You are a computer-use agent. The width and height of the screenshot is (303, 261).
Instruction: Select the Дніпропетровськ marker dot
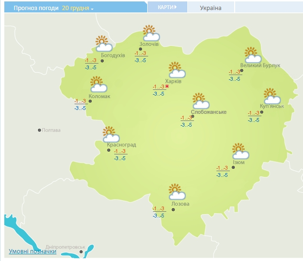click(81, 252)
